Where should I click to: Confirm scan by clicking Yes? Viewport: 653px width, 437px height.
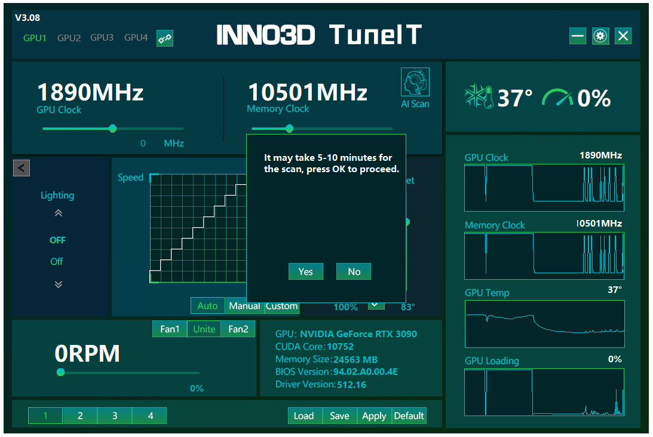click(306, 271)
